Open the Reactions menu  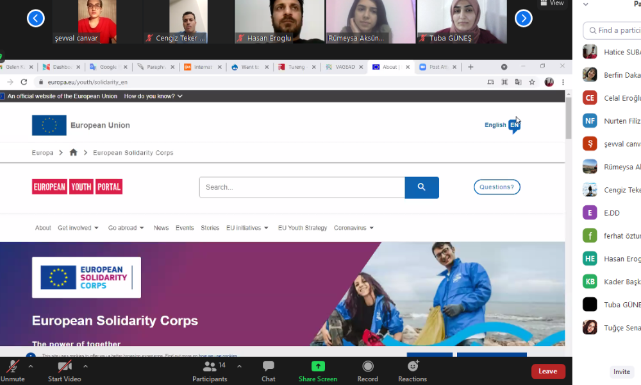point(412,371)
